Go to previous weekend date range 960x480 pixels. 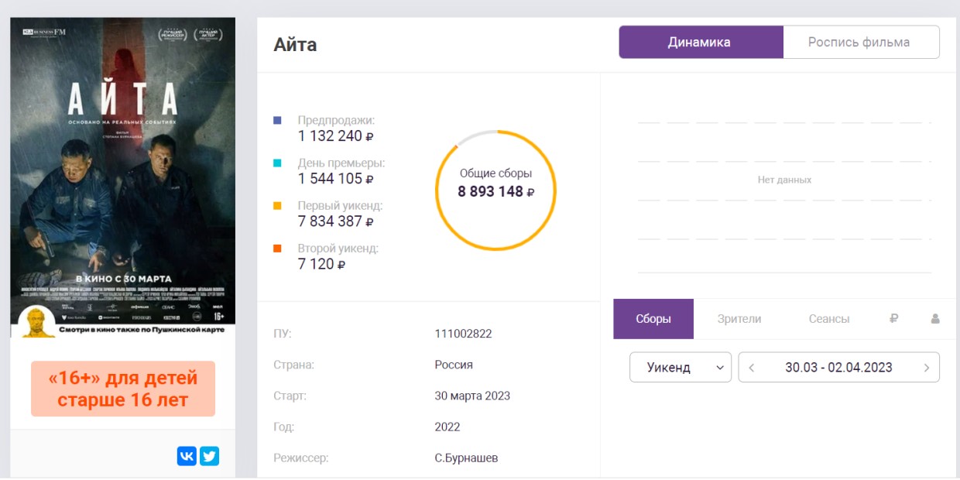click(752, 368)
